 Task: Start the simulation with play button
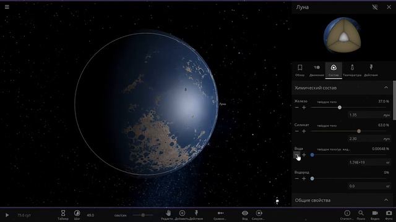(x=7, y=215)
